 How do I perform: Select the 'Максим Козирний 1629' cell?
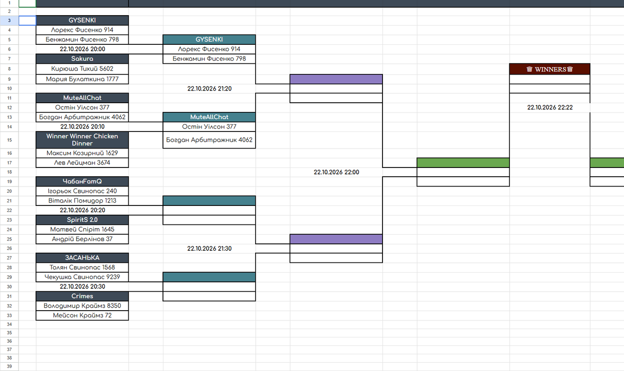[x=82, y=153]
